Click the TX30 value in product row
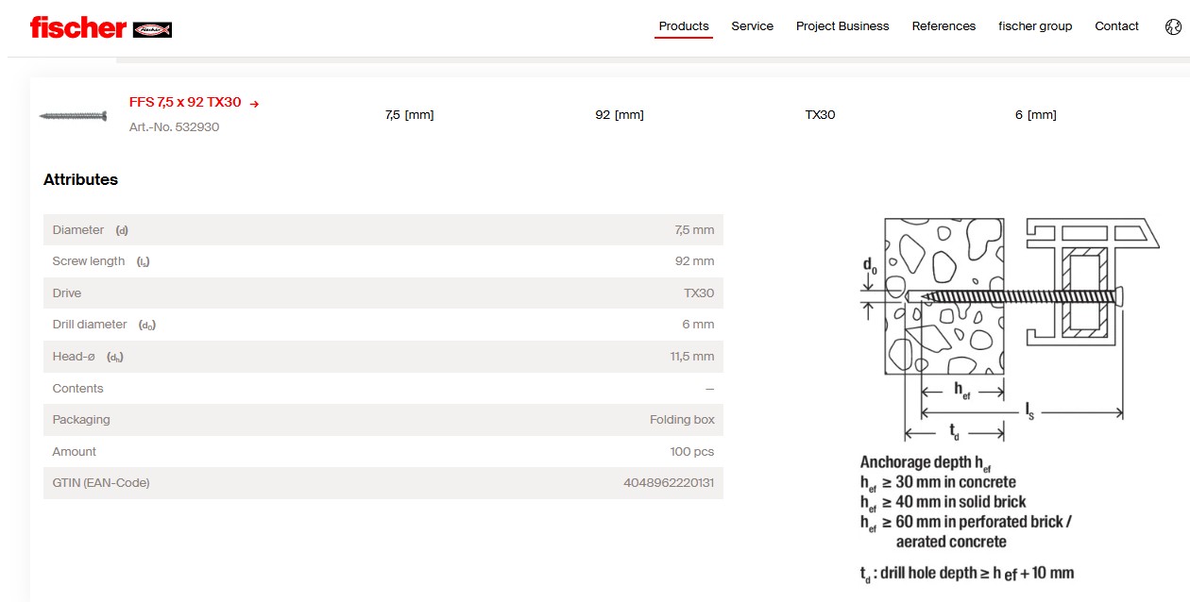 pos(820,115)
